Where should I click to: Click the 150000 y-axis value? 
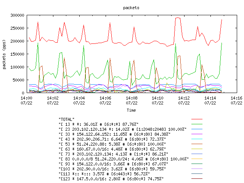(x=17, y=54)
